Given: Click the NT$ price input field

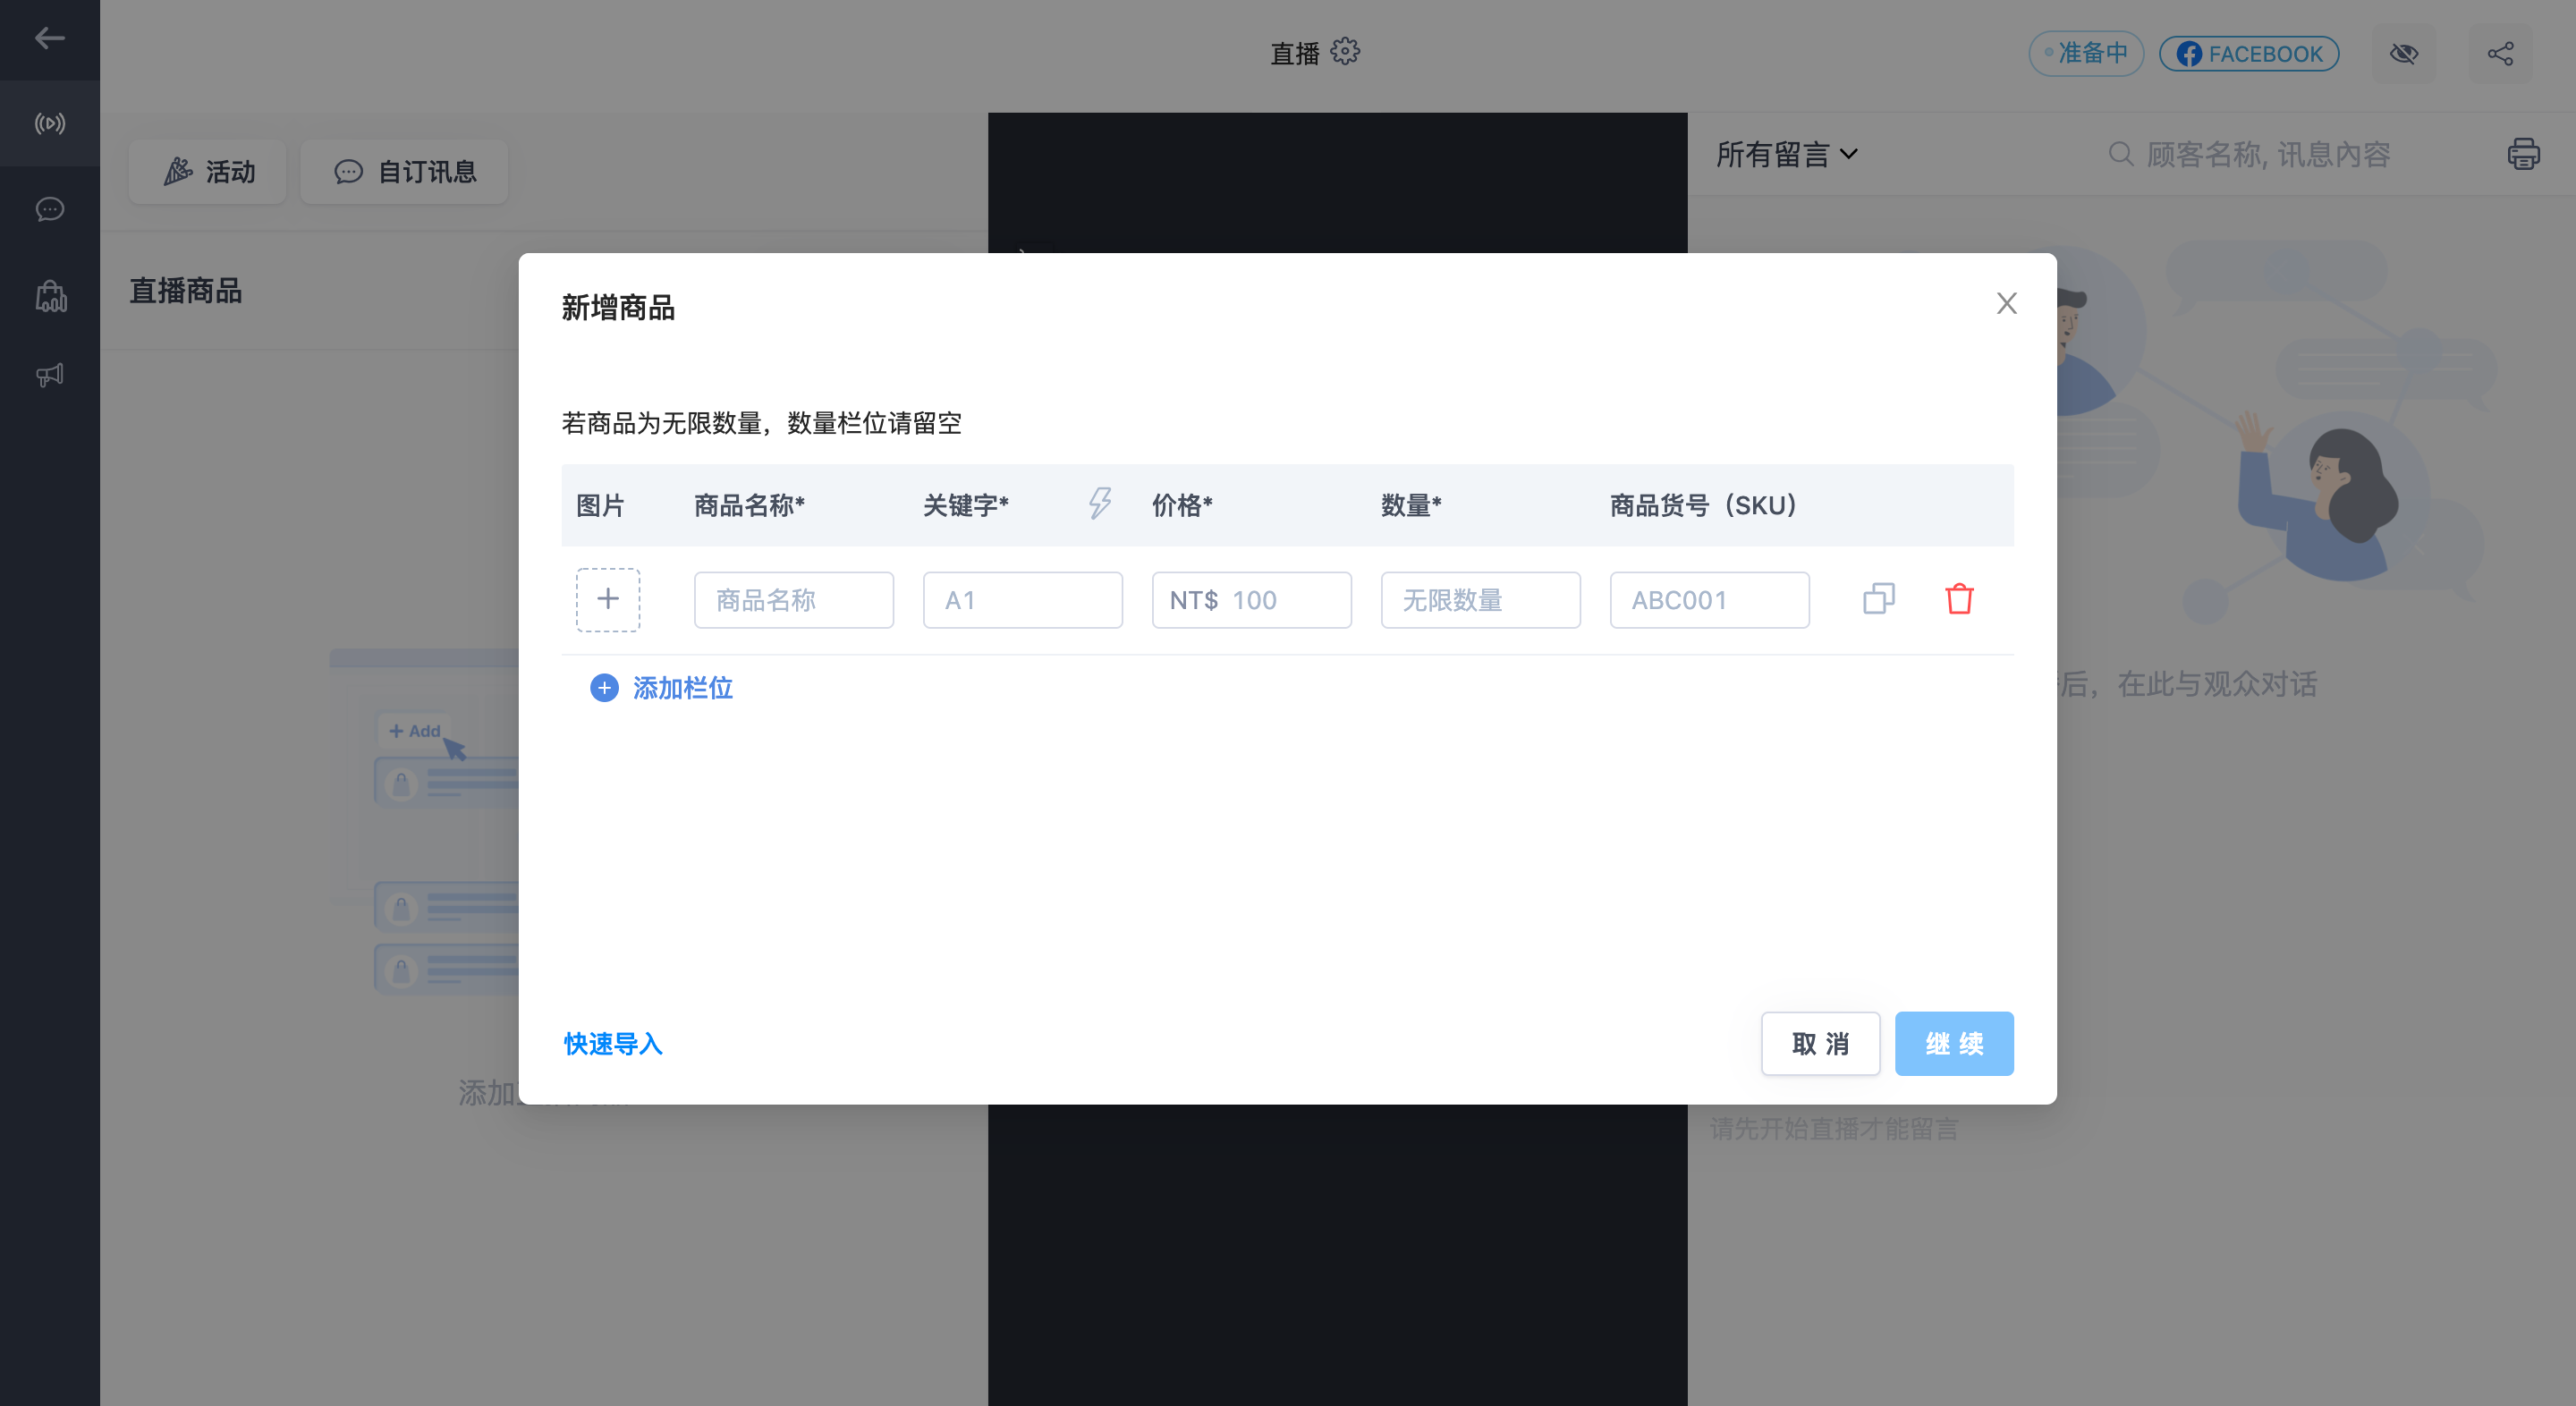Looking at the screenshot, I should (x=1252, y=600).
